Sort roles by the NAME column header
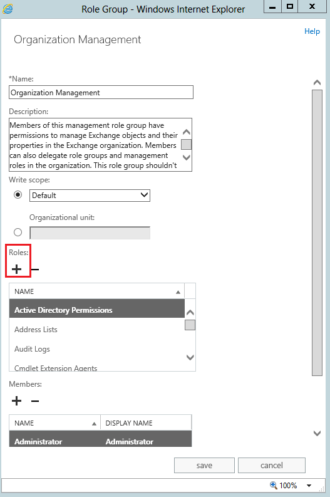The width and height of the screenshot is (330, 497). pyautogui.click(x=96, y=291)
